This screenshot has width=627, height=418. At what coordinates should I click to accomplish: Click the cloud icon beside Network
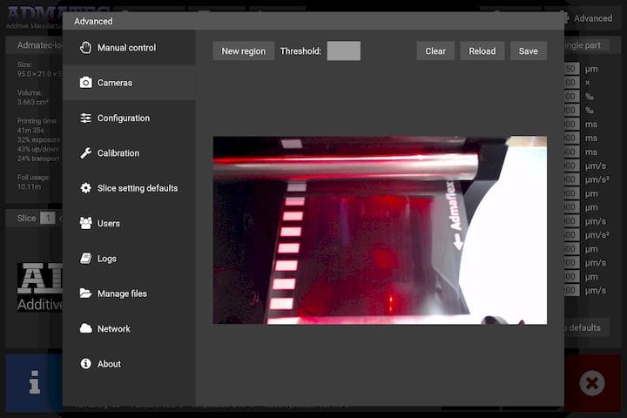pyautogui.click(x=85, y=329)
